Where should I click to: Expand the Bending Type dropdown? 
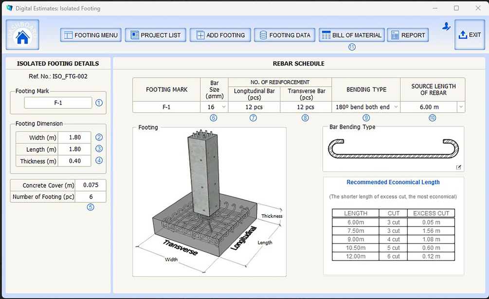point(396,107)
